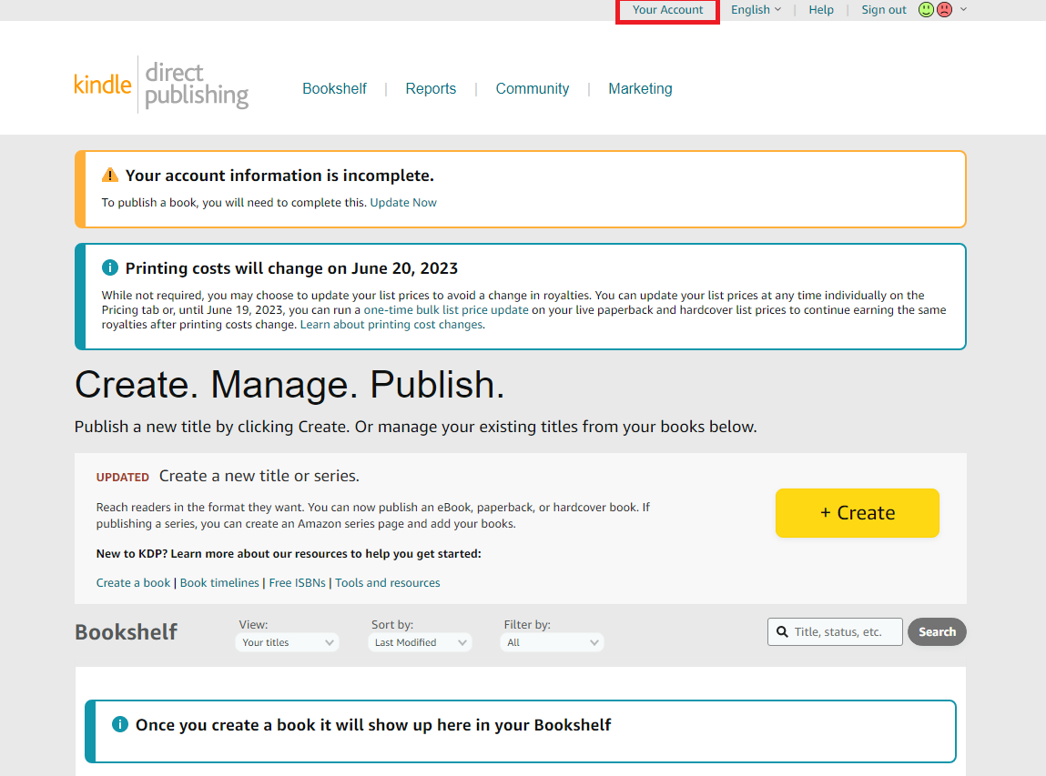Image resolution: width=1046 pixels, height=776 pixels.
Task: Click 'Create a new title or series.' text
Action: pos(259,476)
